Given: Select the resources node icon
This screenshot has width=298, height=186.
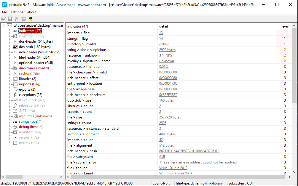Looking at the screenshot, I should (15, 116).
